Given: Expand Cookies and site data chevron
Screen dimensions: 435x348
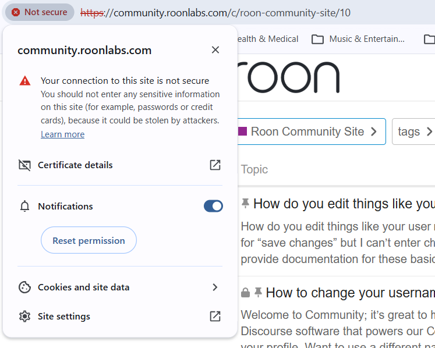Looking at the screenshot, I should (215, 287).
